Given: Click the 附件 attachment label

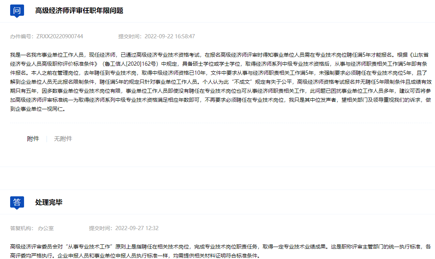Looking at the screenshot, I should pos(33,139).
